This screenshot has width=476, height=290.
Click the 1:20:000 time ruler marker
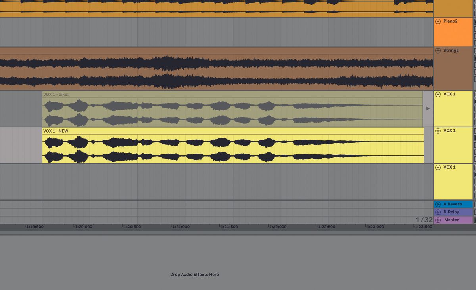(x=83, y=227)
